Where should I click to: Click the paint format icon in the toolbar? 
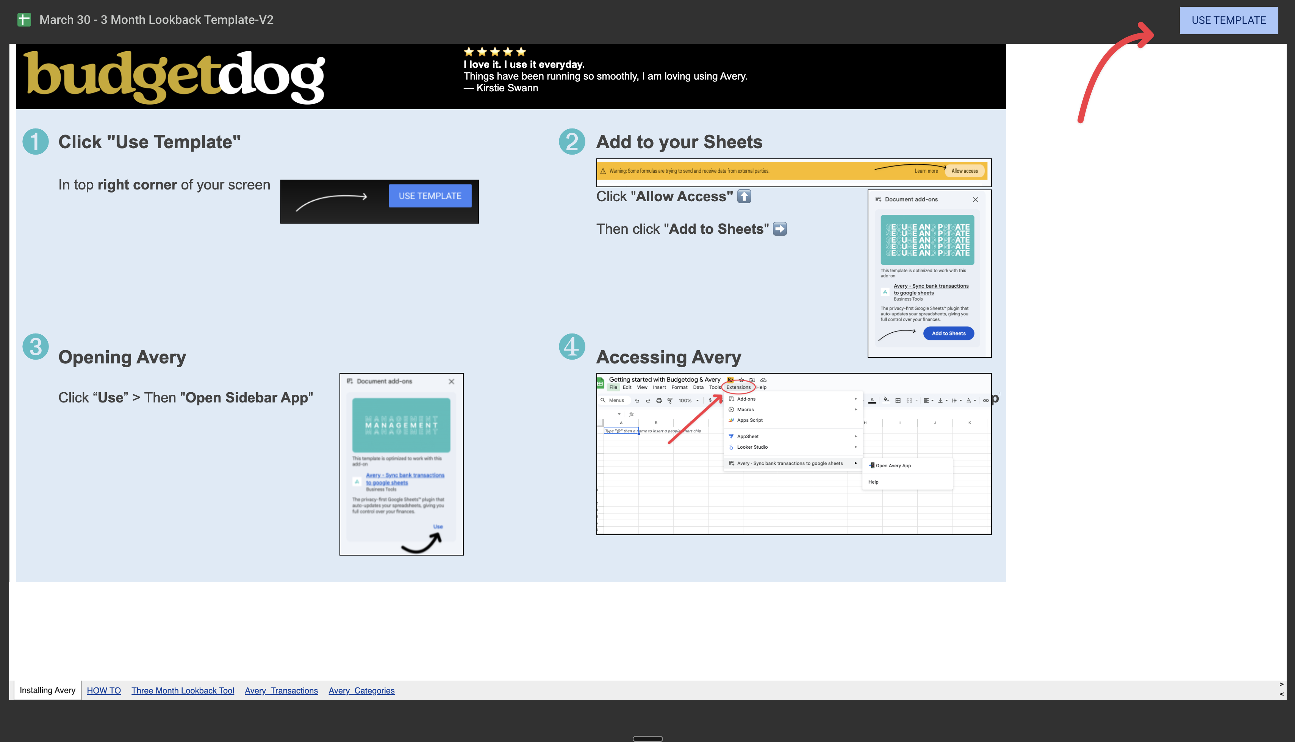(670, 401)
